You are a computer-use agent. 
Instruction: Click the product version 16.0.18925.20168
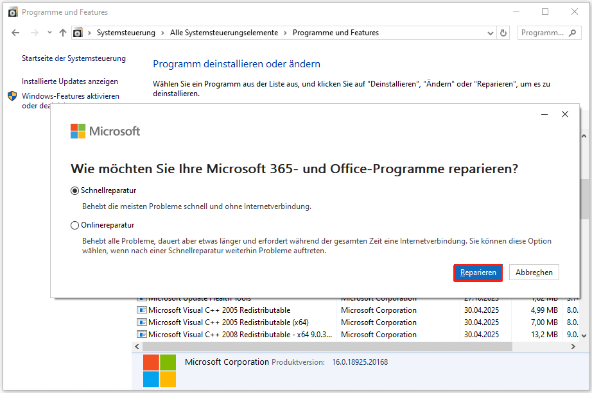click(x=360, y=362)
